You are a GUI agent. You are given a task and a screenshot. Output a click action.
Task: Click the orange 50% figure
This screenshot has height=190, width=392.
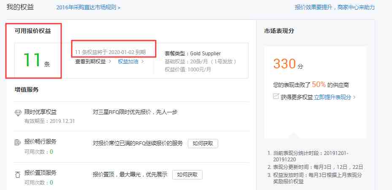point(319,85)
